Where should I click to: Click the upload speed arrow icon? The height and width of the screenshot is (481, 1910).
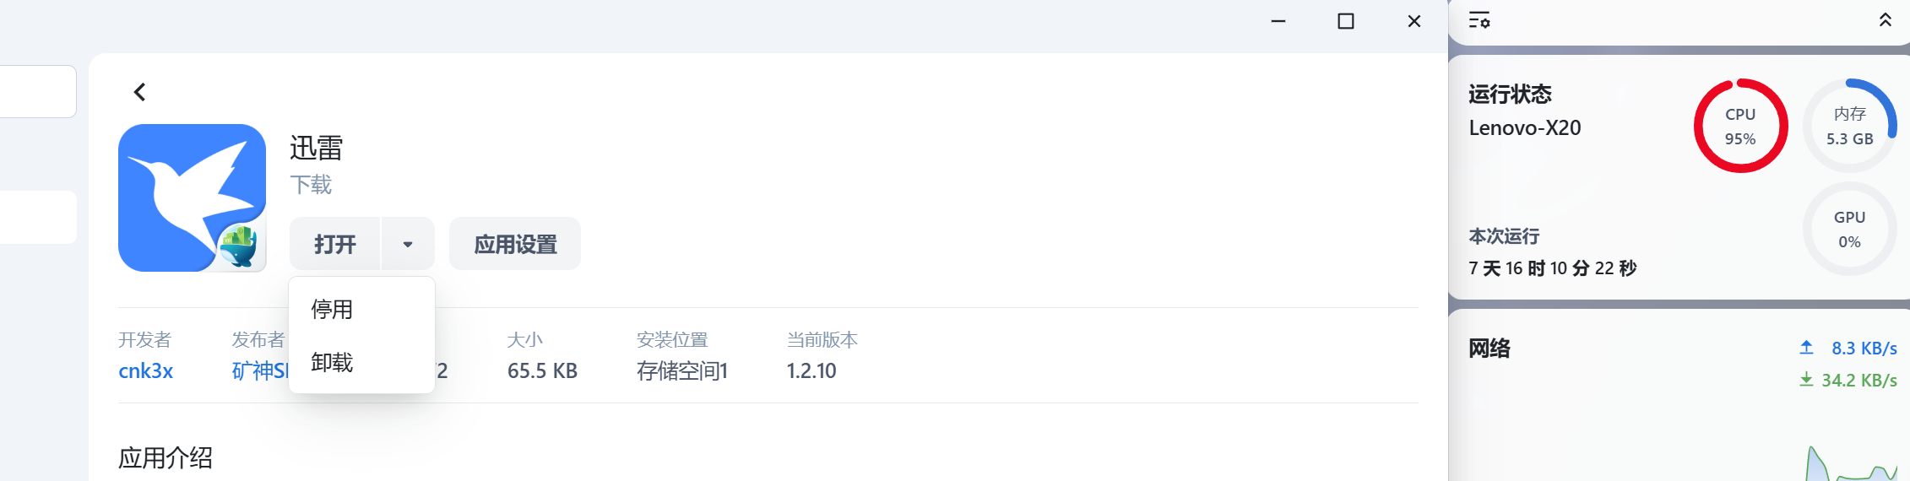(x=1806, y=348)
